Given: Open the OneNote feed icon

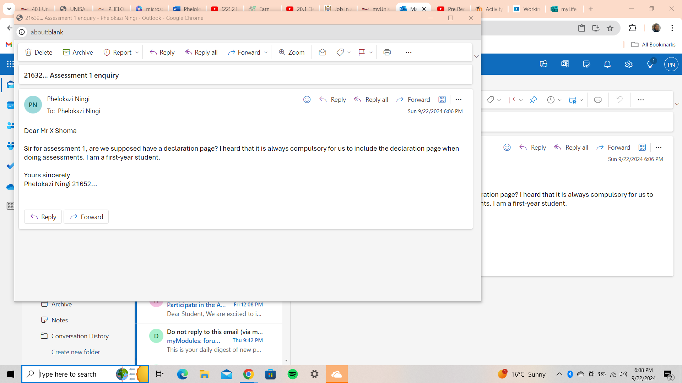Looking at the screenshot, I should [x=565, y=64].
